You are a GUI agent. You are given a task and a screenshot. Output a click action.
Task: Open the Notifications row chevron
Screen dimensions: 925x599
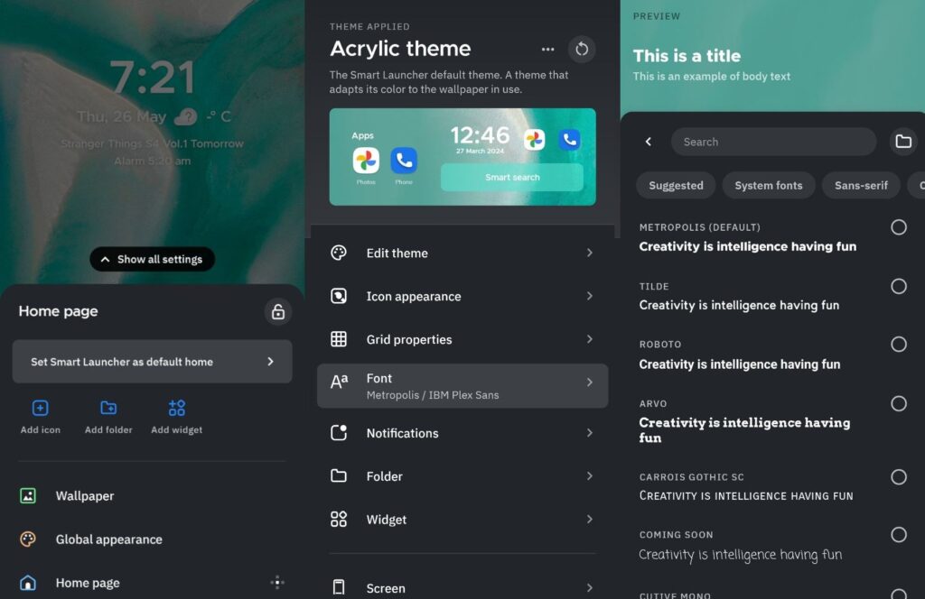[589, 433]
